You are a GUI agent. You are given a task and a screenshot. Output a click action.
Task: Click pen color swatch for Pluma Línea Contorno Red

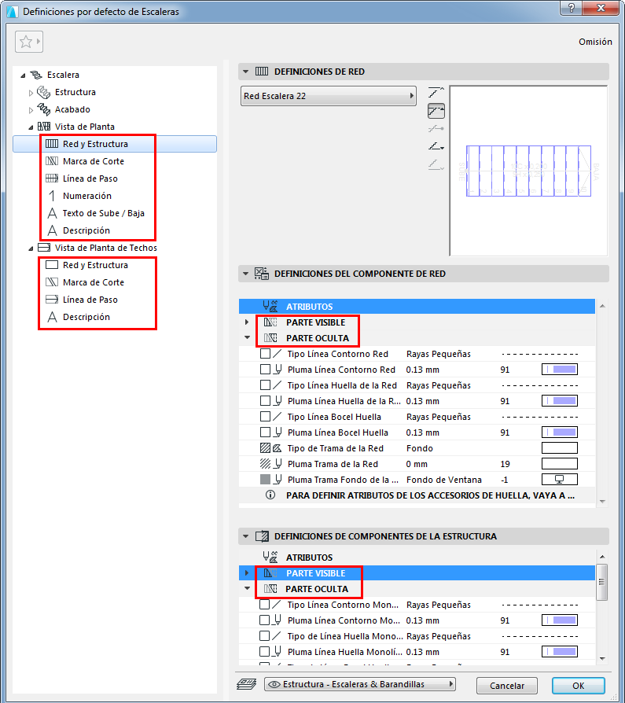(x=560, y=370)
